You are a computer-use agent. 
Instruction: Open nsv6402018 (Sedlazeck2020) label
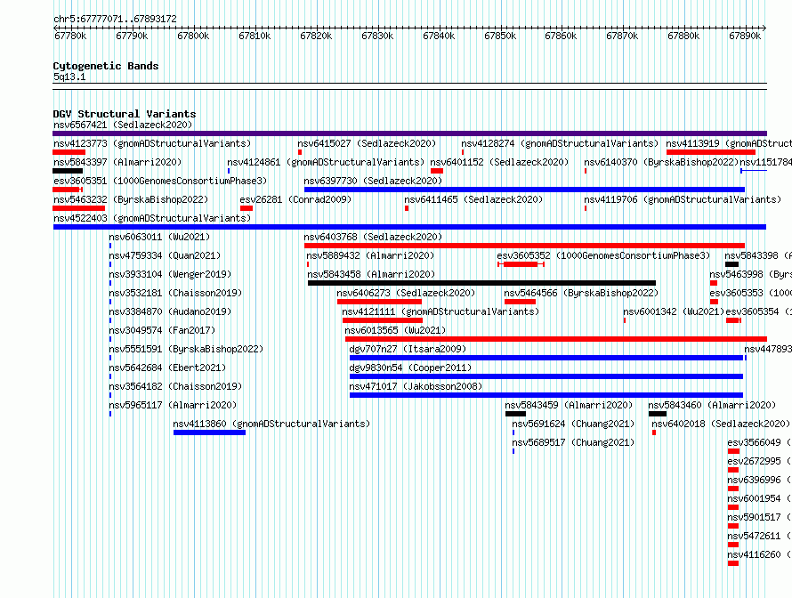pyautogui.click(x=720, y=424)
